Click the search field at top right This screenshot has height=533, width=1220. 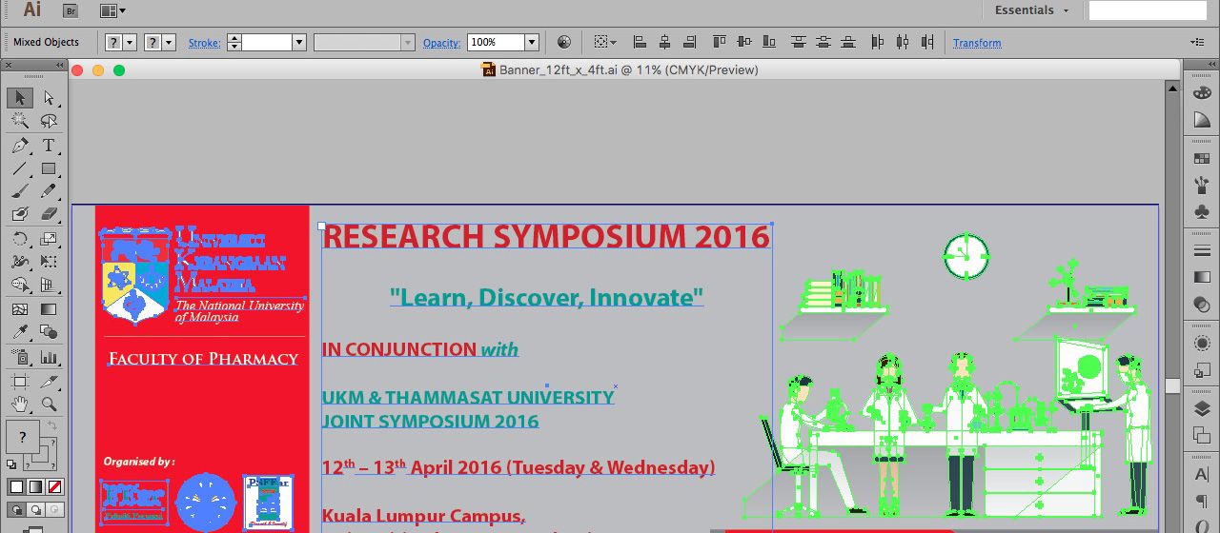[1148, 10]
